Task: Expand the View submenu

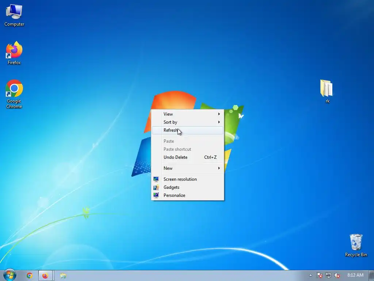Action: click(x=187, y=114)
